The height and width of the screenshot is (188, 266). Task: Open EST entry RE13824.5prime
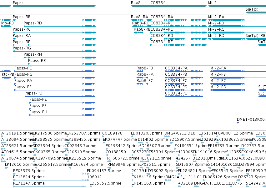pyautogui.click(x=29, y=177)
